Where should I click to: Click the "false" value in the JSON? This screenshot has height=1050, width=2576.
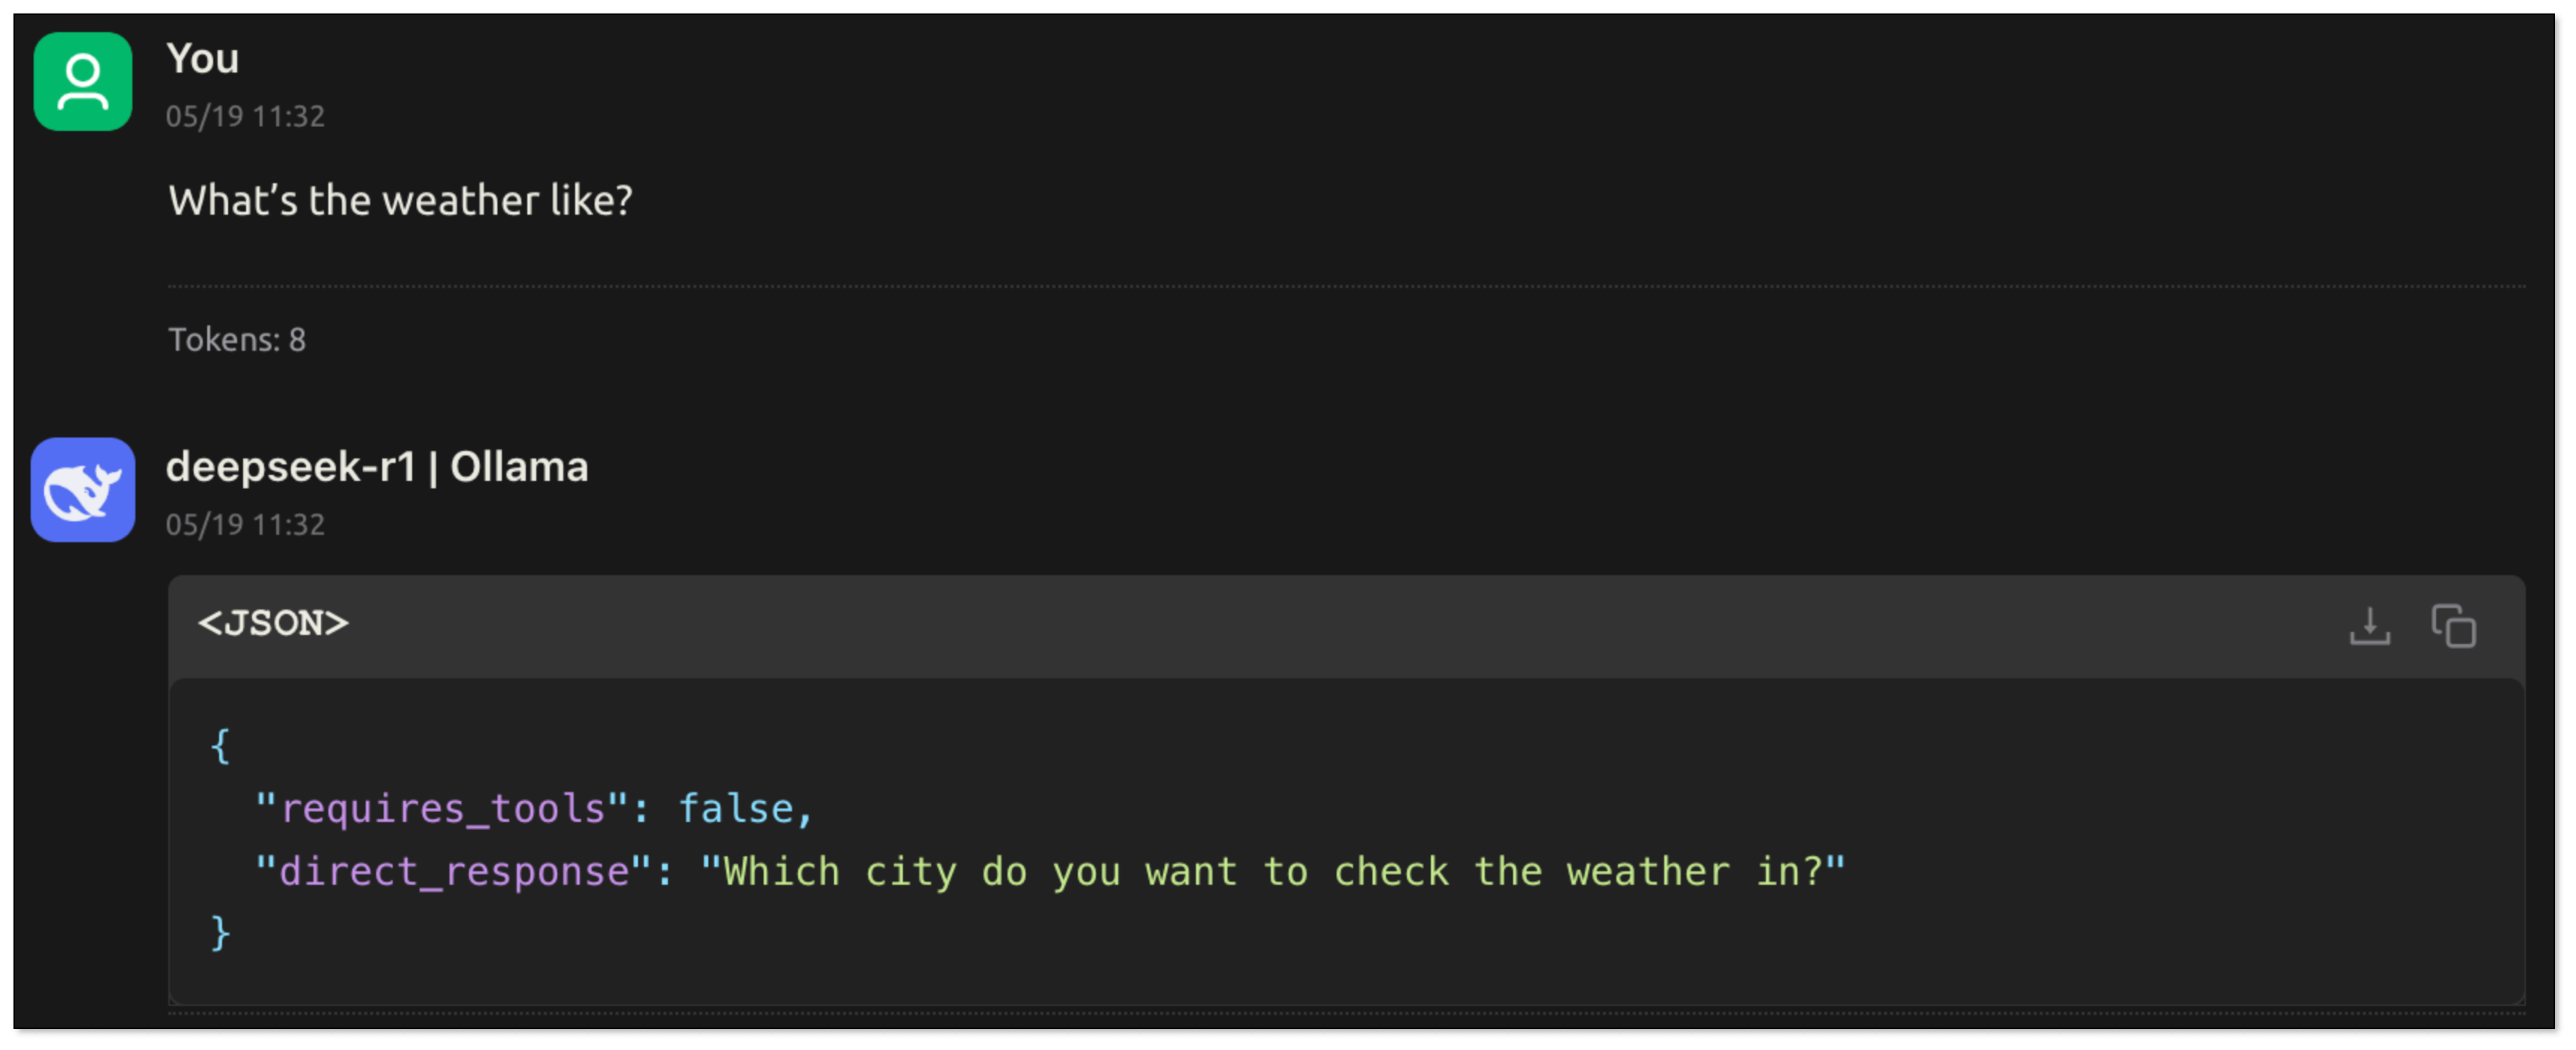[x=736, y=809]
